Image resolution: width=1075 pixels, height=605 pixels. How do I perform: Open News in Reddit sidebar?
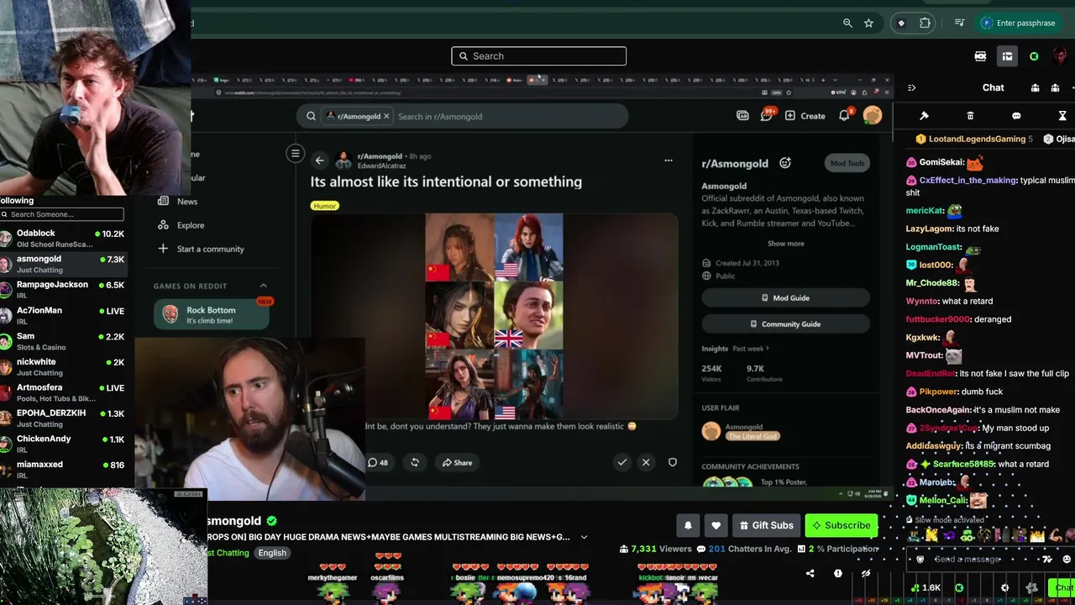[x=178, y=202]
